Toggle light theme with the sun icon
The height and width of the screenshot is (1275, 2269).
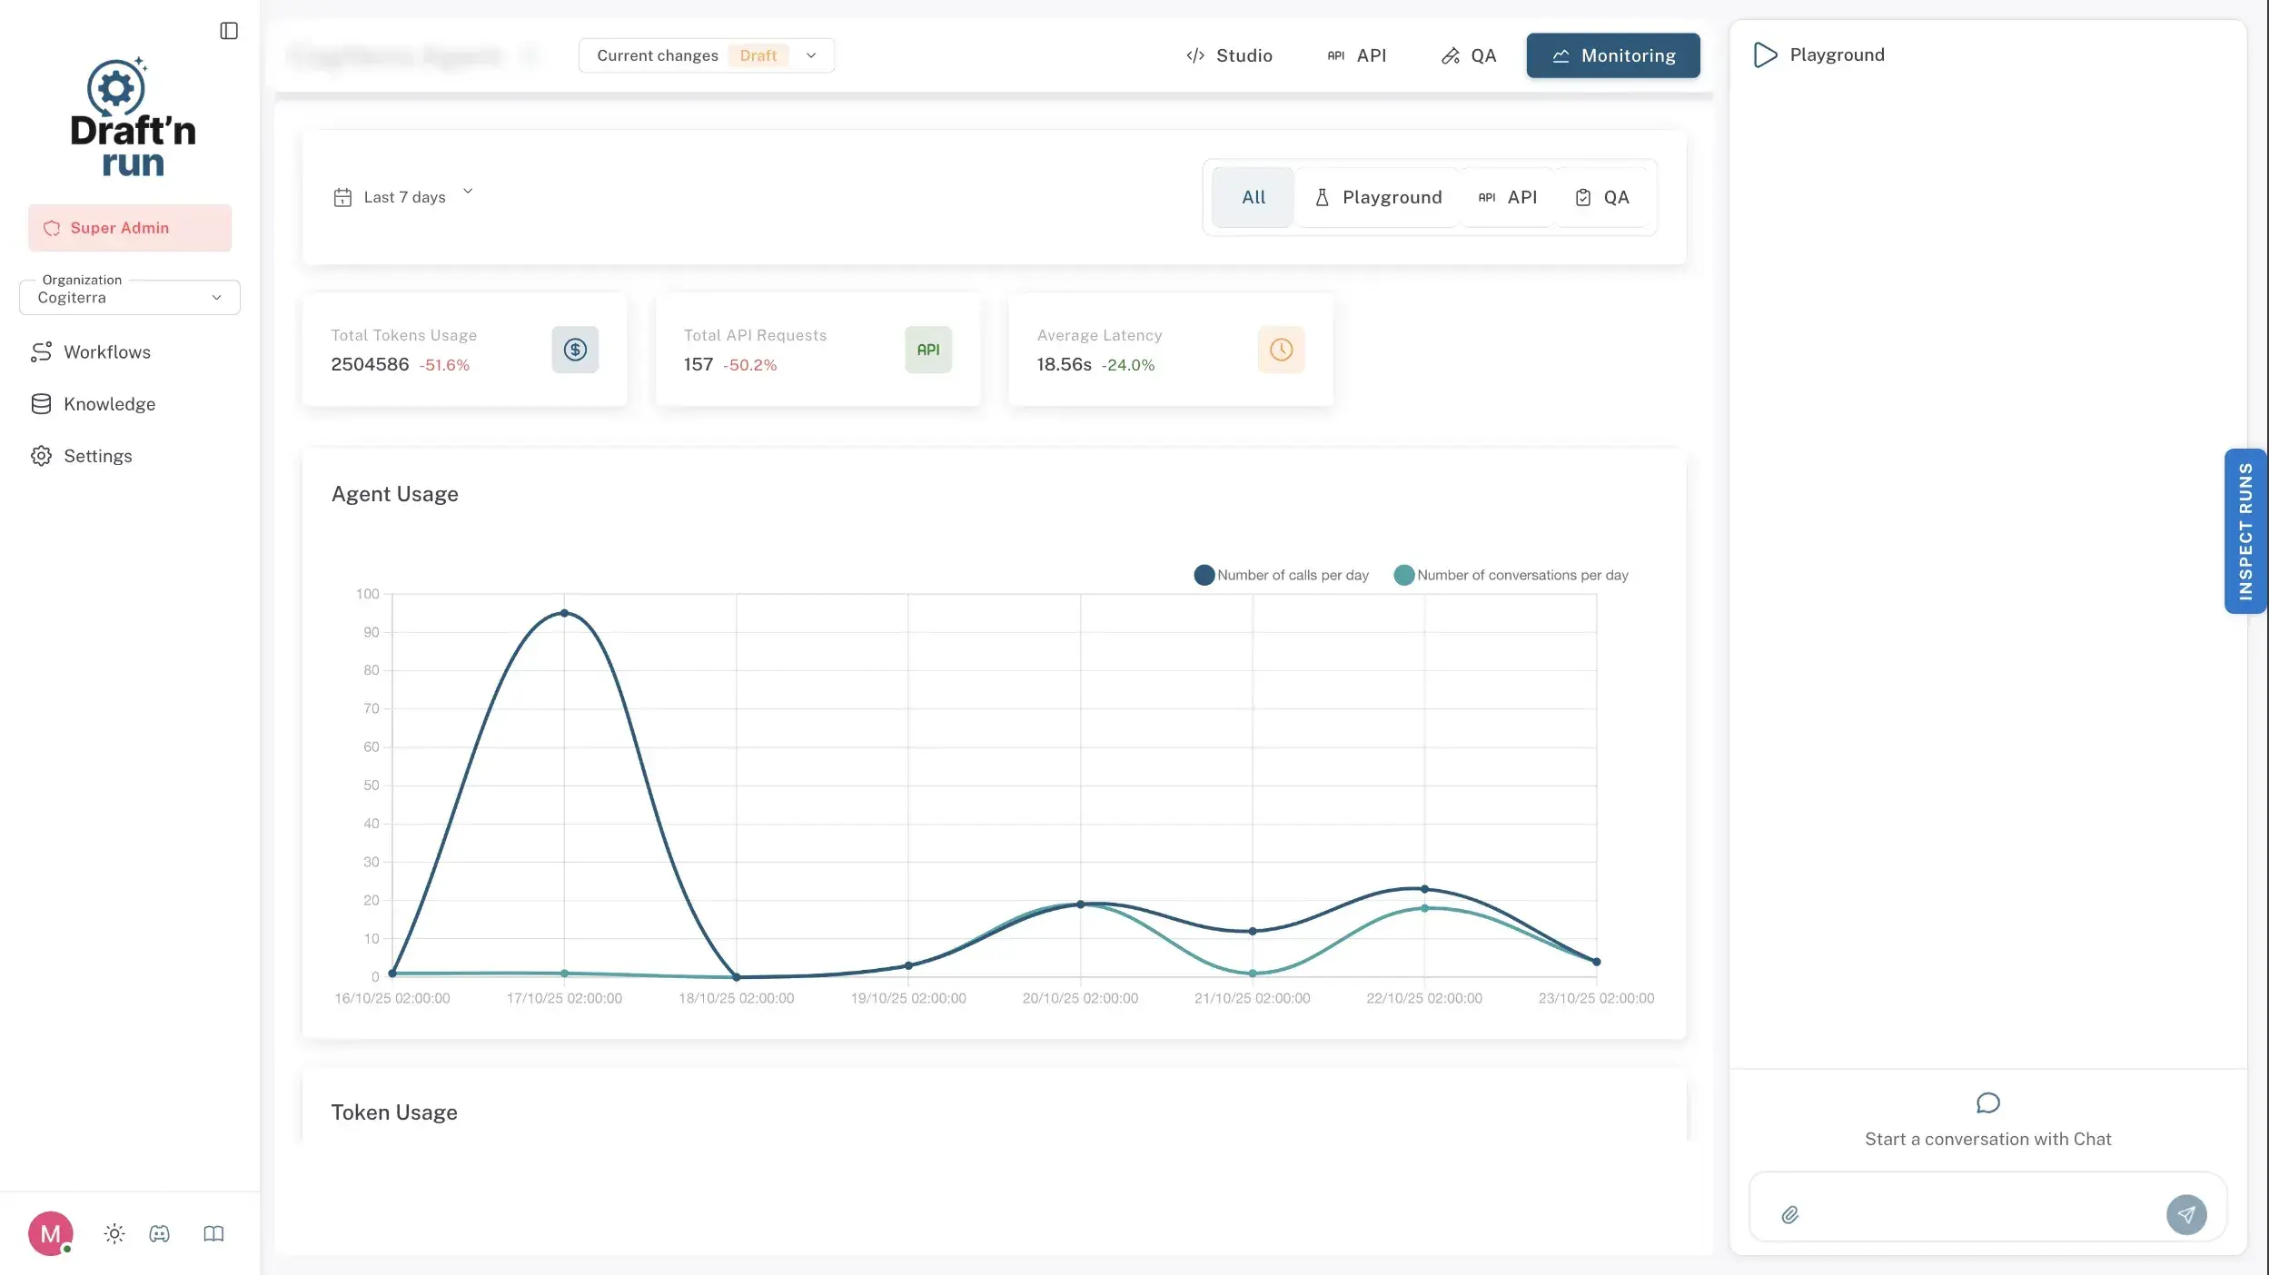tap(114, 1233)
